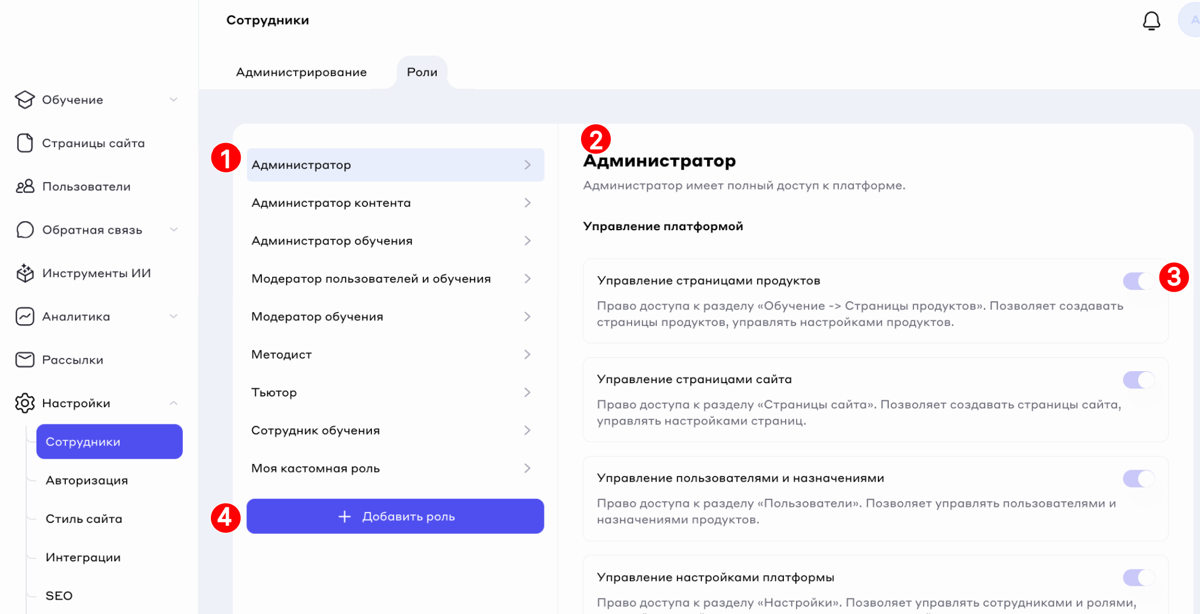Toggle Управление настройками платформы switch
The image size is (1200, 614).
1138,577
